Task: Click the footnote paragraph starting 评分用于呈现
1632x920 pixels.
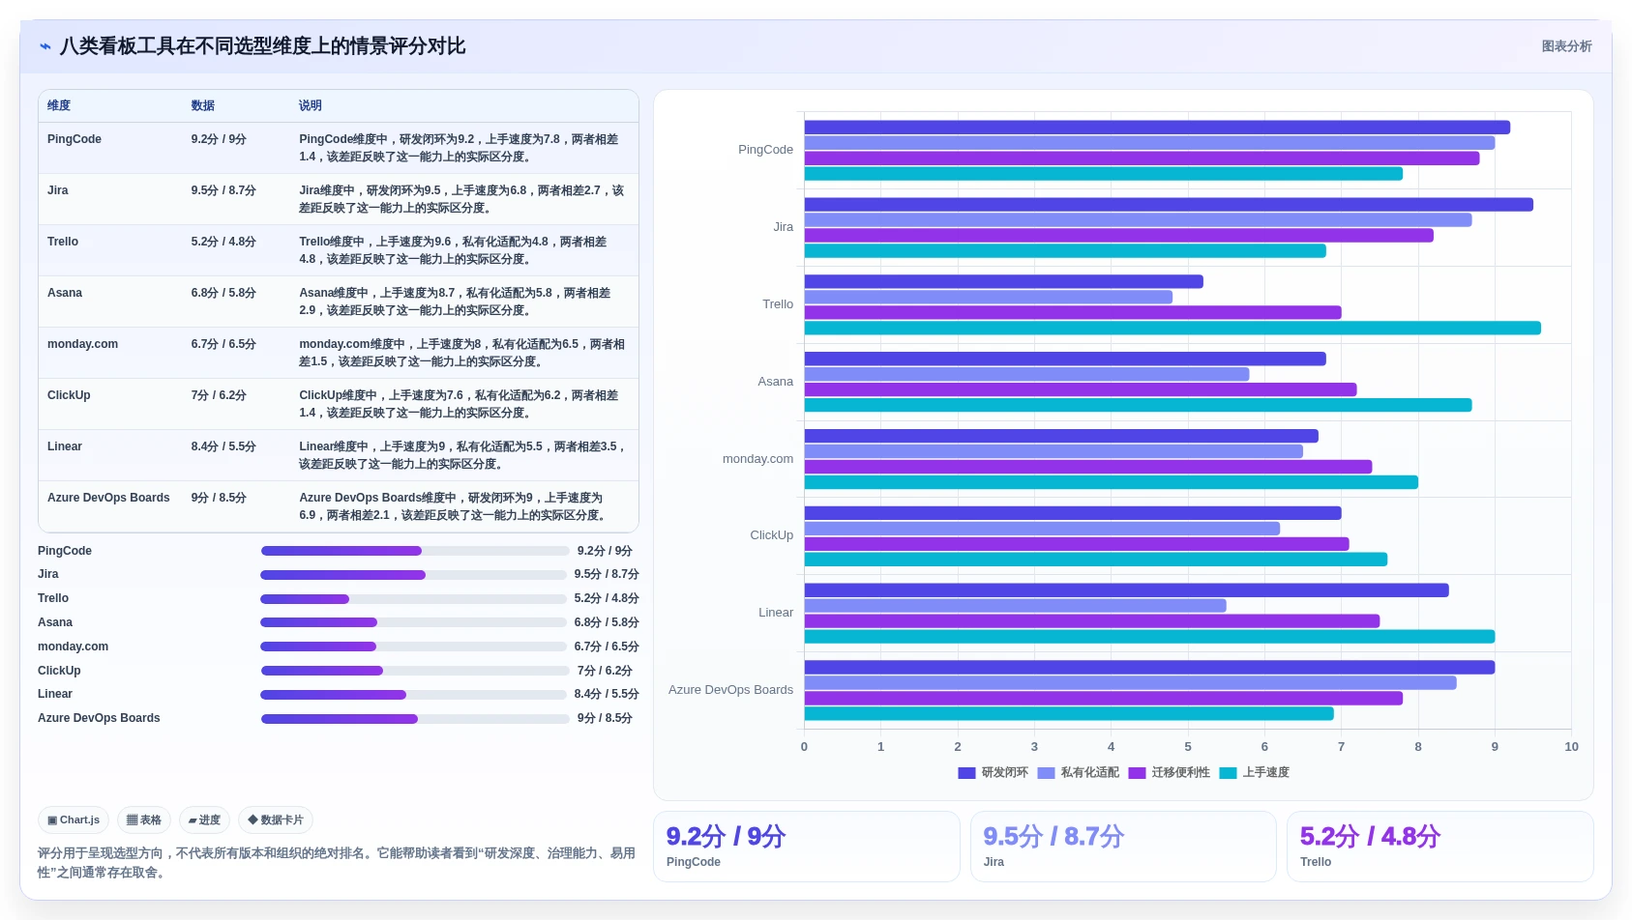Action: 337,863
